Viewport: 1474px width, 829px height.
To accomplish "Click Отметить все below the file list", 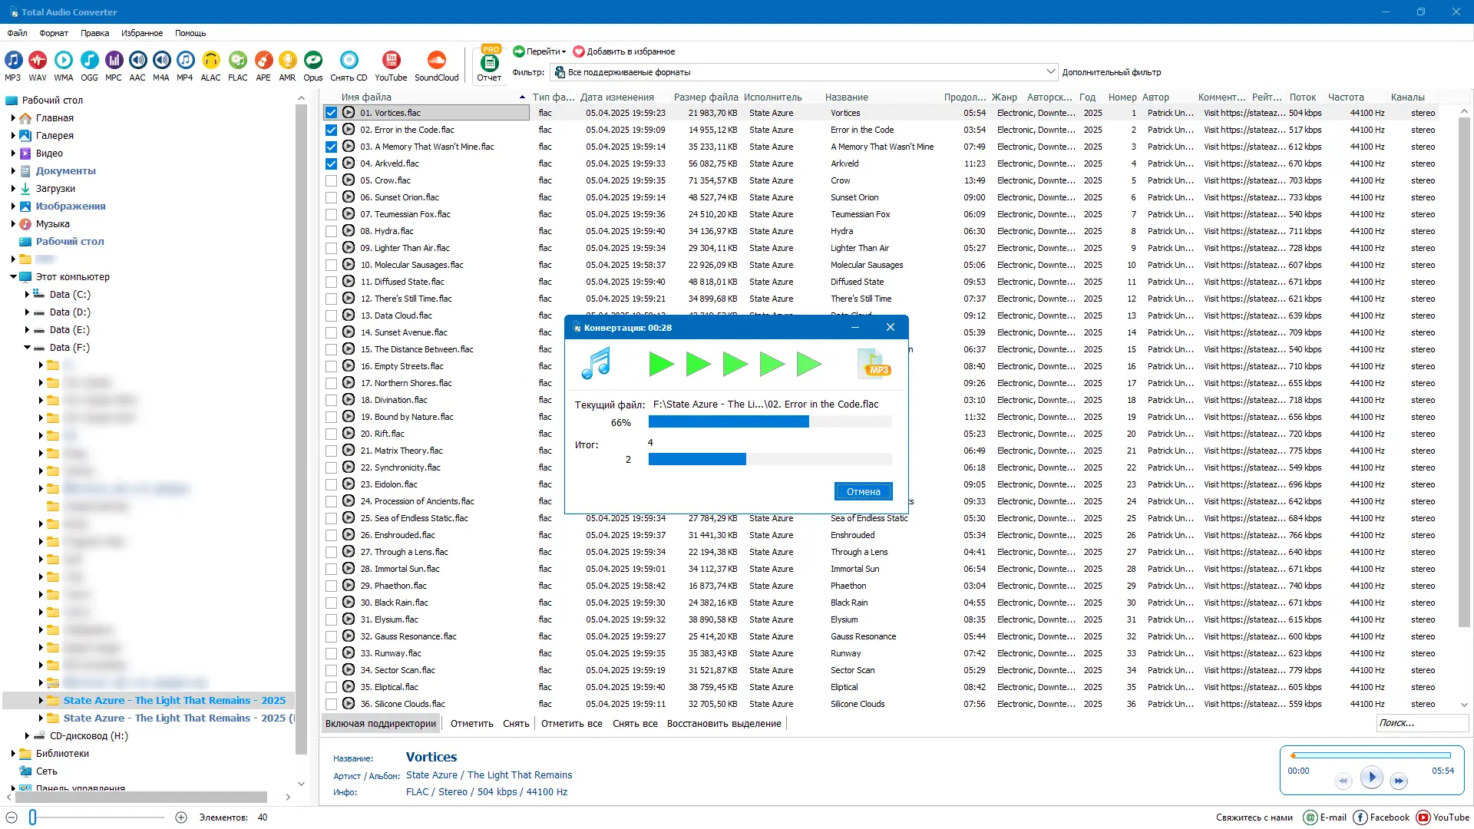I will (x=571, y=724).
